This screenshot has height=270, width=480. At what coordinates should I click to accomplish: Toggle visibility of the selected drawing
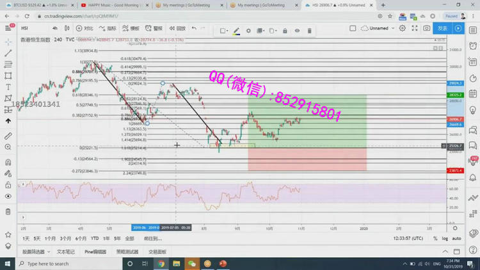coord(297,31)
